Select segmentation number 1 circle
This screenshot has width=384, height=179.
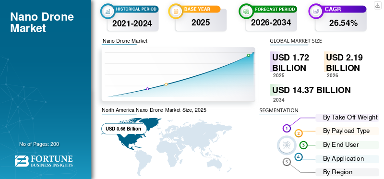click(287, 128)
